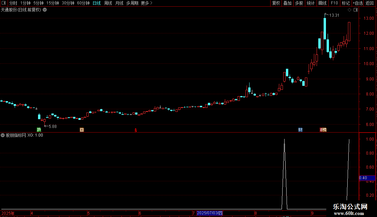Toggle the side panel icon at top-left
Viewport: 377px width, 217px height.
(4, 3)
